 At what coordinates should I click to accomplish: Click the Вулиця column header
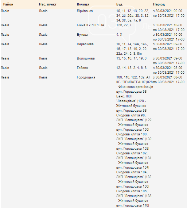point(83,4)
